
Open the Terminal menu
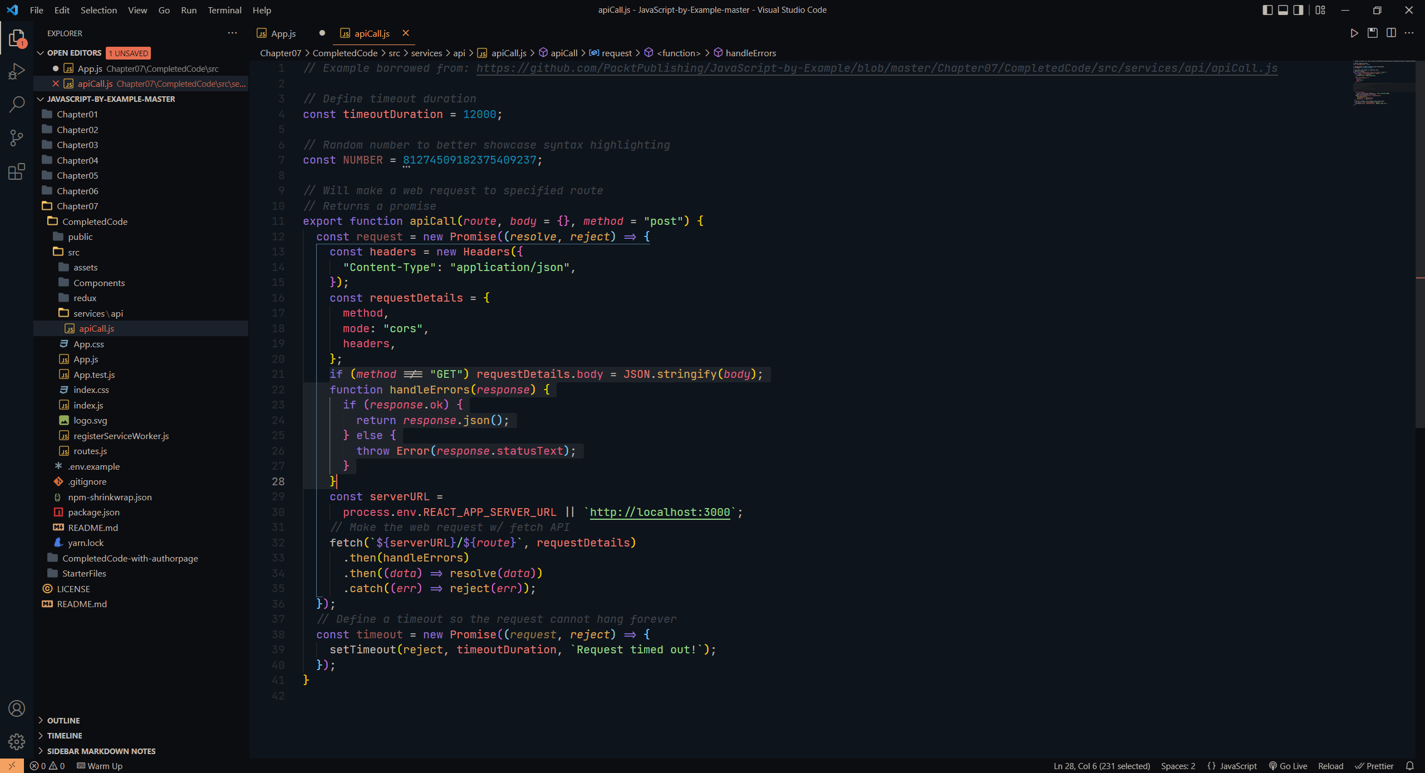tap(224, 10)
